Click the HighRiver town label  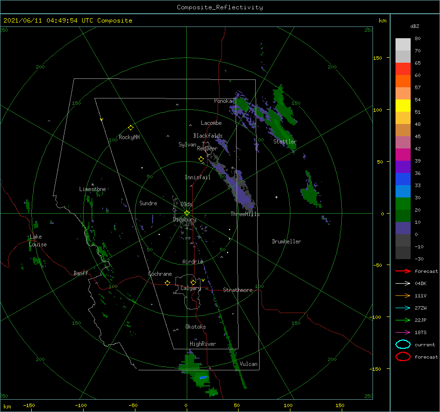click(x=203, y=344)
